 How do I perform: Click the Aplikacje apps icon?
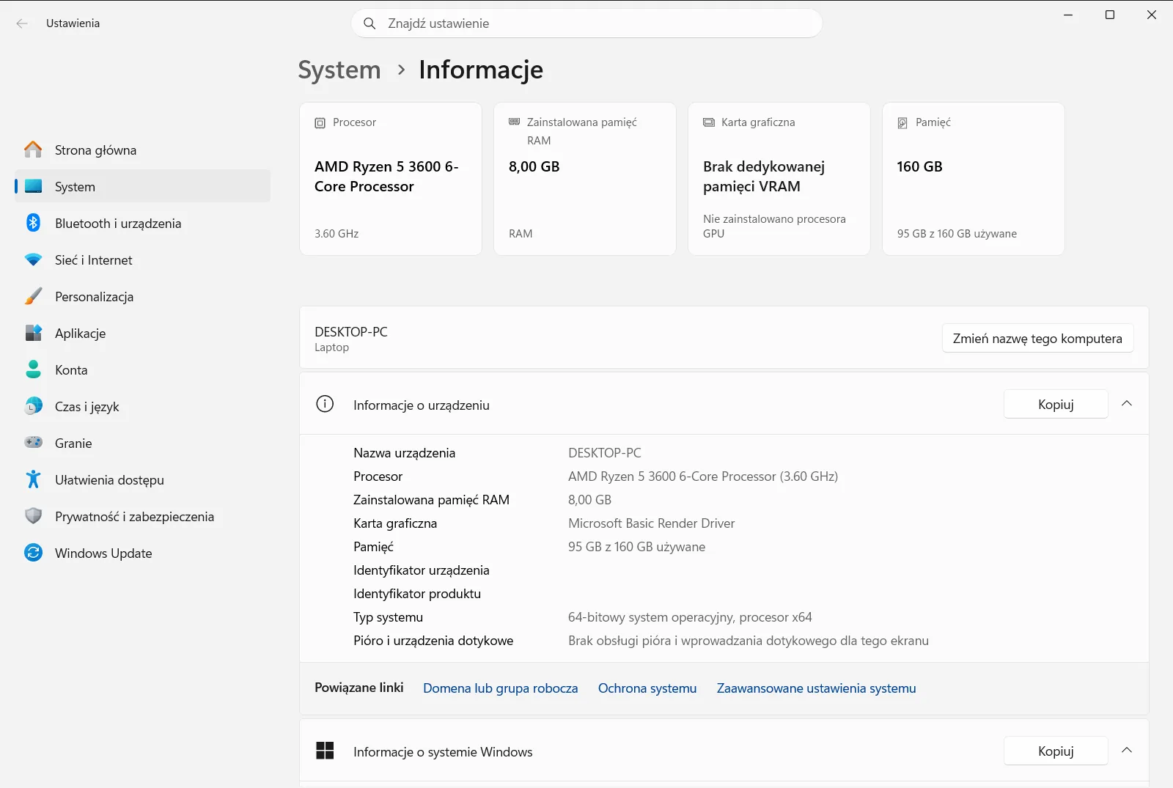[x=33, y=333]
